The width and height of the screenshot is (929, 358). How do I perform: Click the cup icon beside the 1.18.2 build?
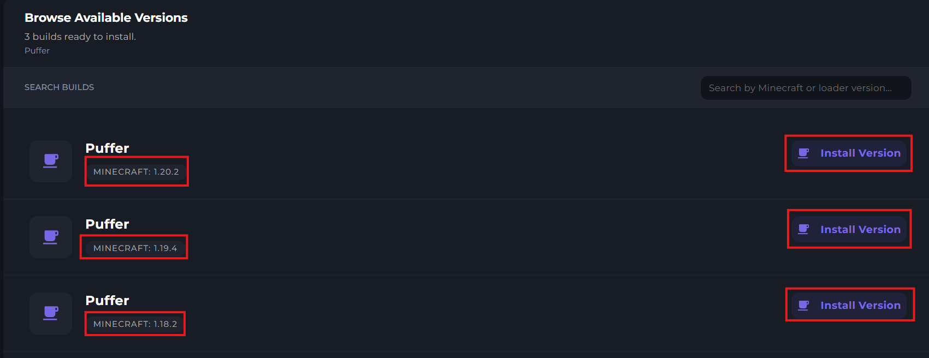click(51, 313)
